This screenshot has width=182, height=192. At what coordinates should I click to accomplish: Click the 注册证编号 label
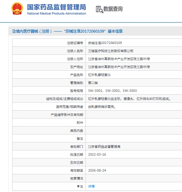click(x=75, y=43)
